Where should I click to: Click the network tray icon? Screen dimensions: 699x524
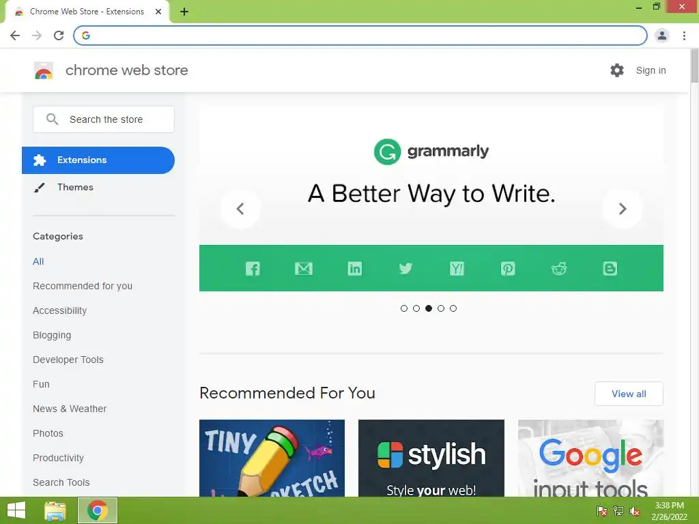[x=618, y=511]
